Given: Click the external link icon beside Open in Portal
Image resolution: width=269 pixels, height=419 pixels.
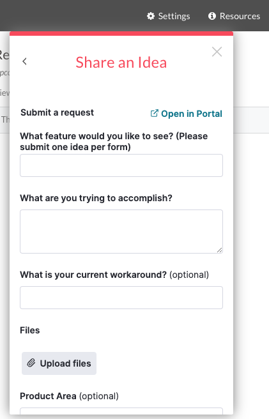Looking at the screenshot, I should 154,113.
